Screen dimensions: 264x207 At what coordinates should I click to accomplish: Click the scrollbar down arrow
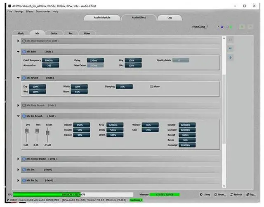(224, 186)
